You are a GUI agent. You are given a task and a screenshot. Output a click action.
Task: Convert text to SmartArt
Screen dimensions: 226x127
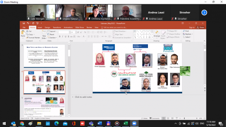point(122,38)
